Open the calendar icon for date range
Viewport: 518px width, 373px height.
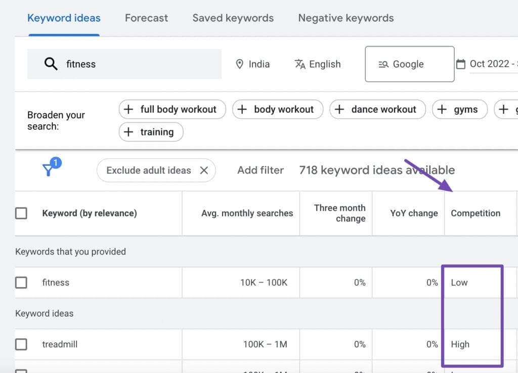(x=461, y=64)
